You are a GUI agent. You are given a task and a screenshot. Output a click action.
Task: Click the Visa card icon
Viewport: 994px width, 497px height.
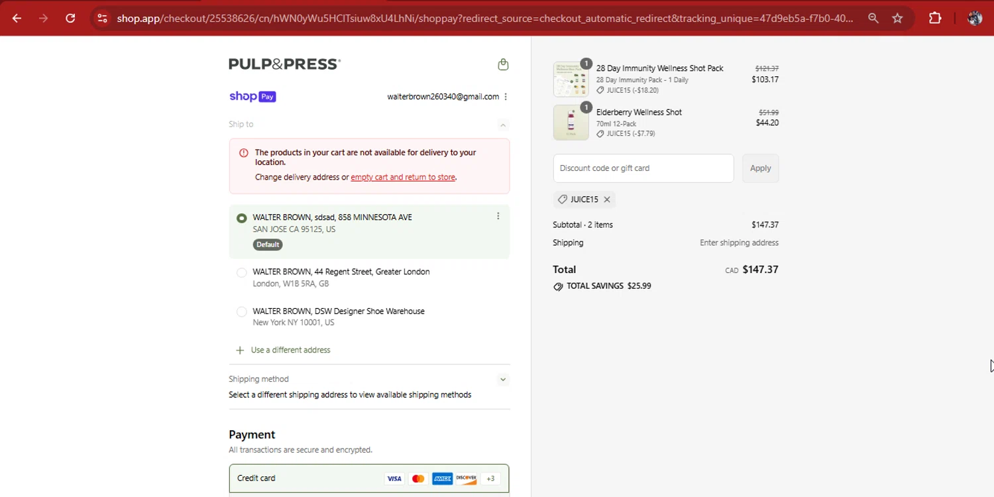point(394,478)
